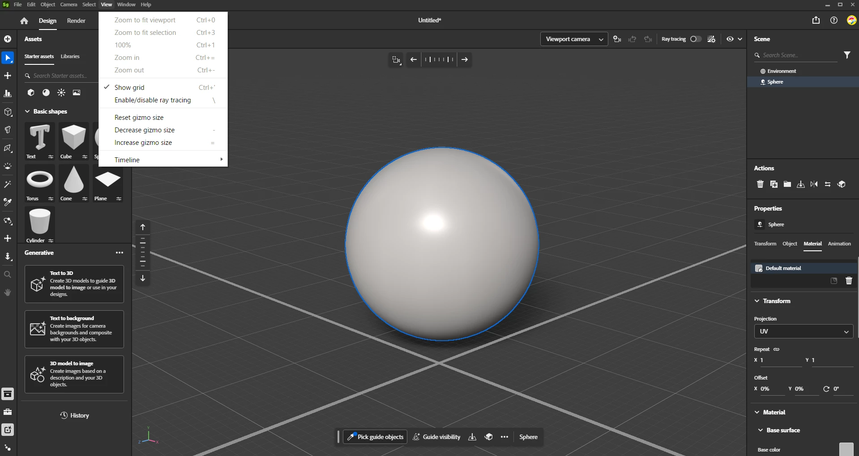859x456 pixels.
Task: Open the Text to background generator
Action: 74,329
